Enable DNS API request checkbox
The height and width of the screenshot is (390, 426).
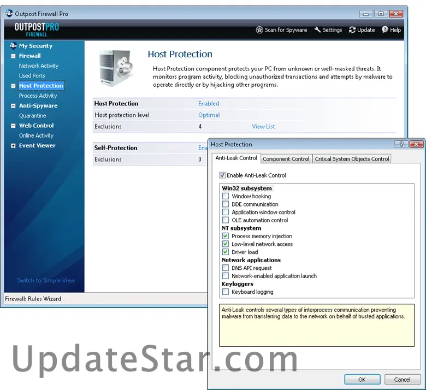tap(226, 268)
